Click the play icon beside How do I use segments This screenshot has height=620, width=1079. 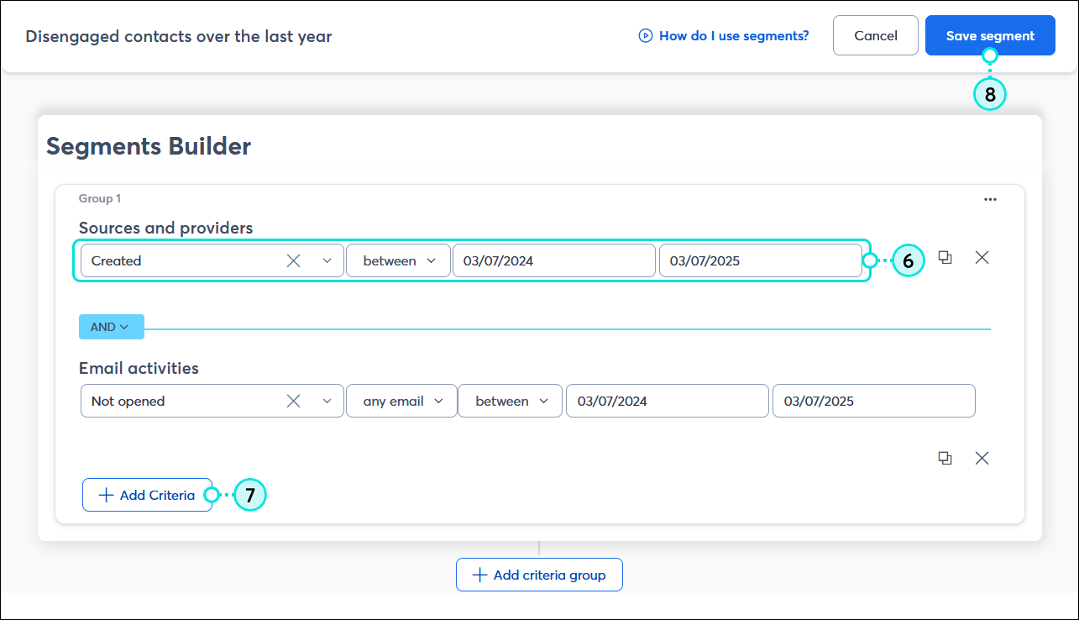(646, 36)
